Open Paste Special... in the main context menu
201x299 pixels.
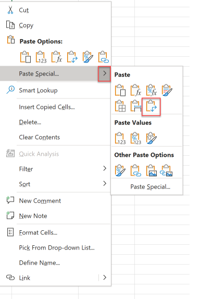click(39, 74)
